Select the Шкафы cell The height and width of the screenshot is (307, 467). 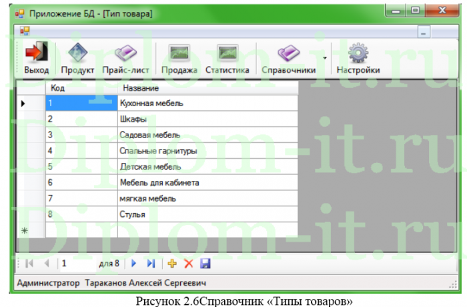(208, 119)
